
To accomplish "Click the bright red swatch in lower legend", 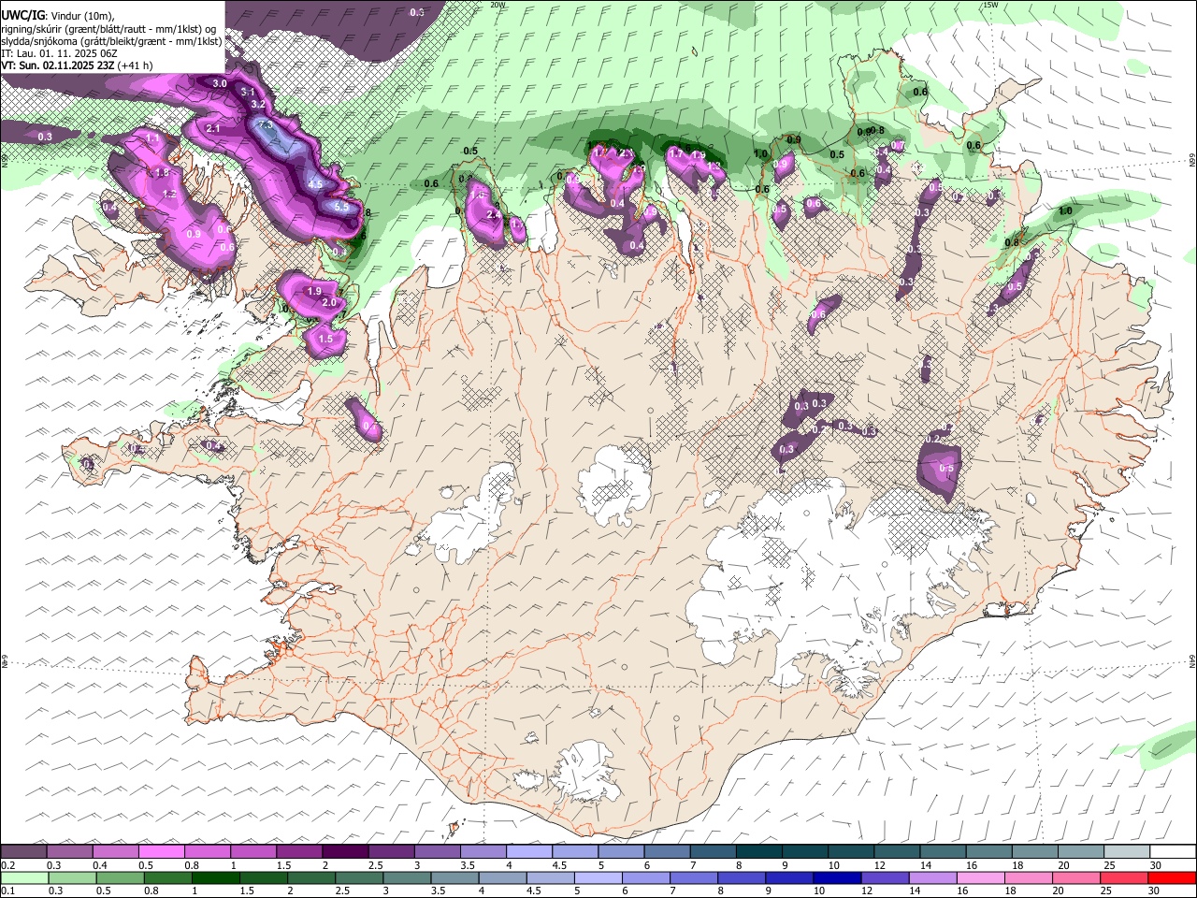I will [x=1172, y=877].
